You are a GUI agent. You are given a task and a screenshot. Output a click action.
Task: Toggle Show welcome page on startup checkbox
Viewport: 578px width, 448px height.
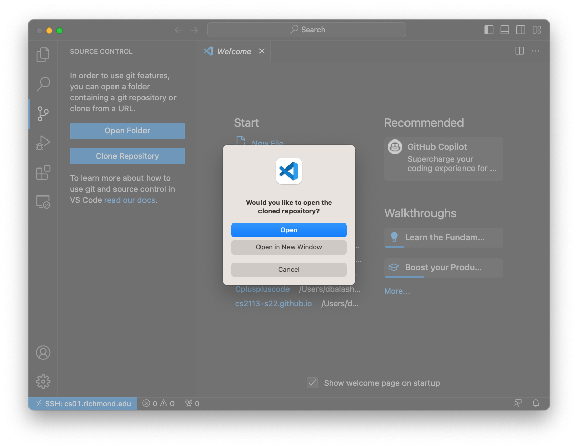pyautogui.click(x=312, y=383)
